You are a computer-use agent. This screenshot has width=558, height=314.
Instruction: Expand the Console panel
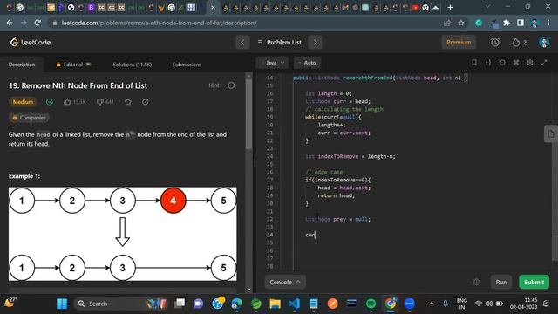(x=285, y=282)
